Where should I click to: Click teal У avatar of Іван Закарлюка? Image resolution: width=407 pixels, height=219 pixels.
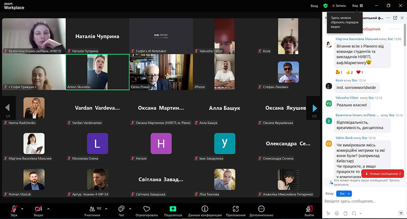click(225, 144)
